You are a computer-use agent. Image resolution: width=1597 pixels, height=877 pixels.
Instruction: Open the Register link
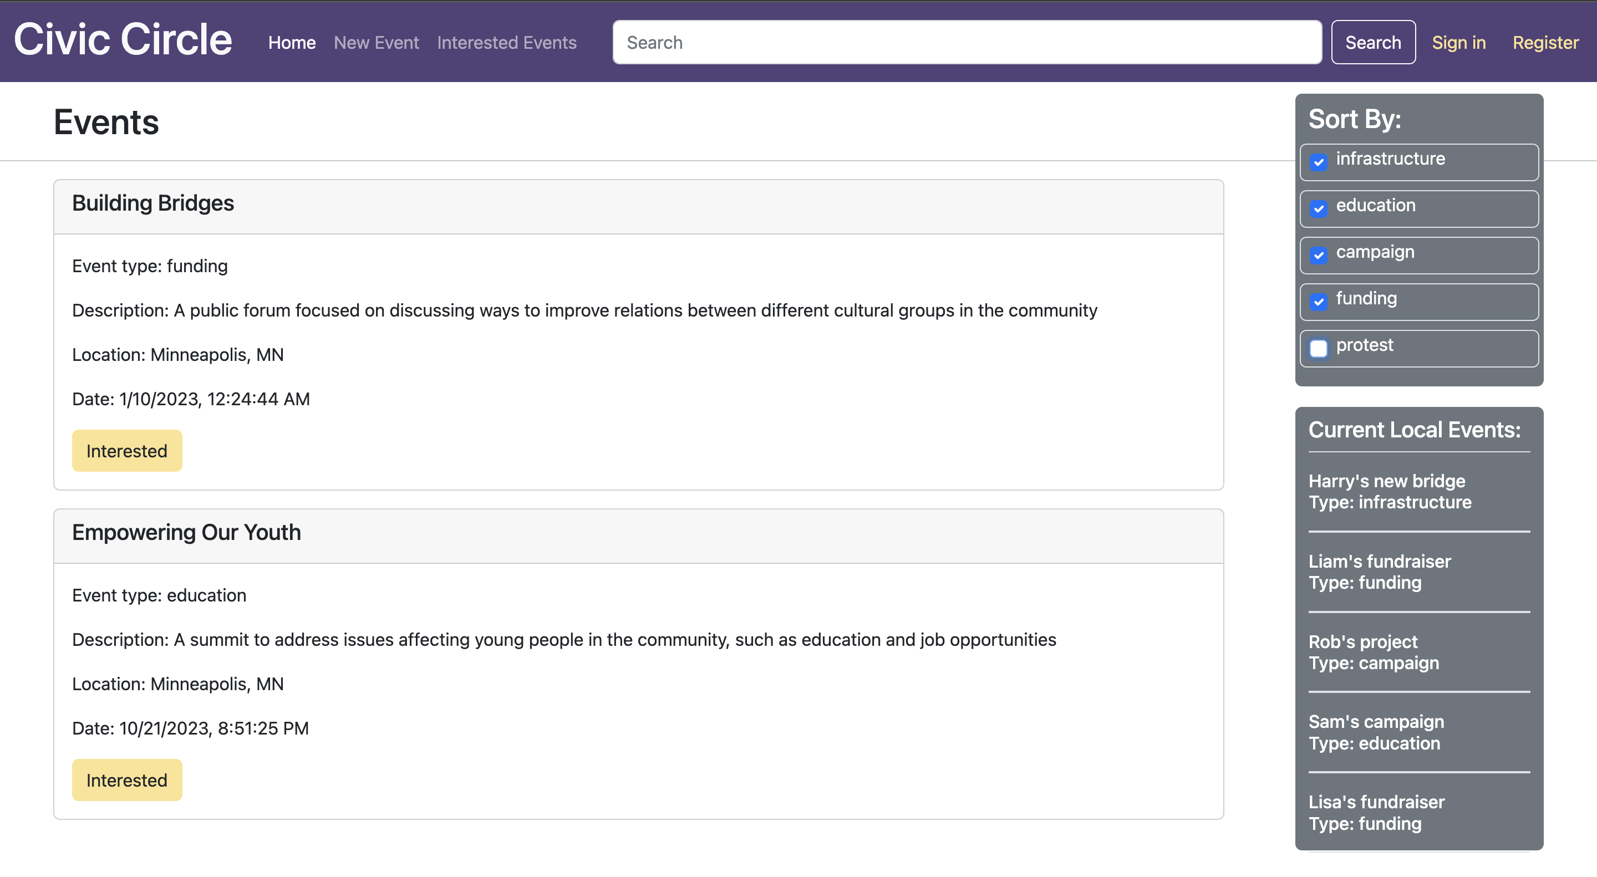tap(1545, 42)
